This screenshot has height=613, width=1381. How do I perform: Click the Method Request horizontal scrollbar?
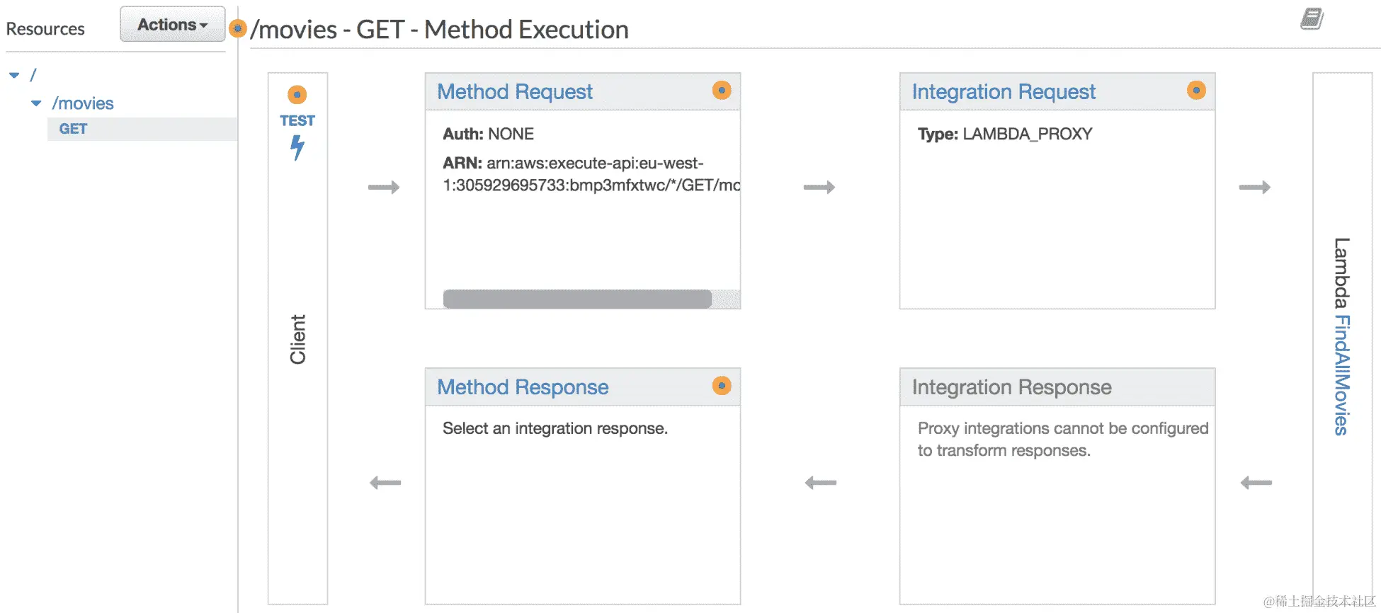pos(577,299)
